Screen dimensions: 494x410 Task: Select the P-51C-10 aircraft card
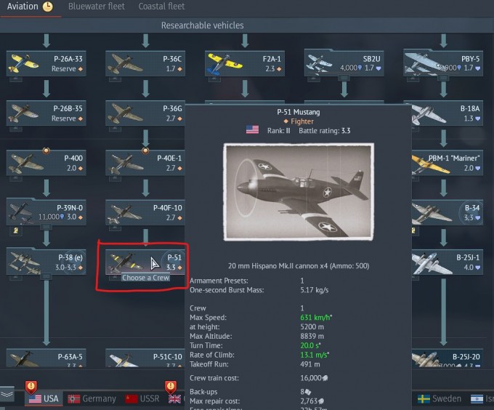(x=145, y=358)
